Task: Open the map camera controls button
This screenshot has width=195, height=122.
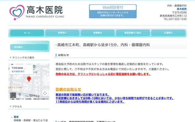Action: 45,93
